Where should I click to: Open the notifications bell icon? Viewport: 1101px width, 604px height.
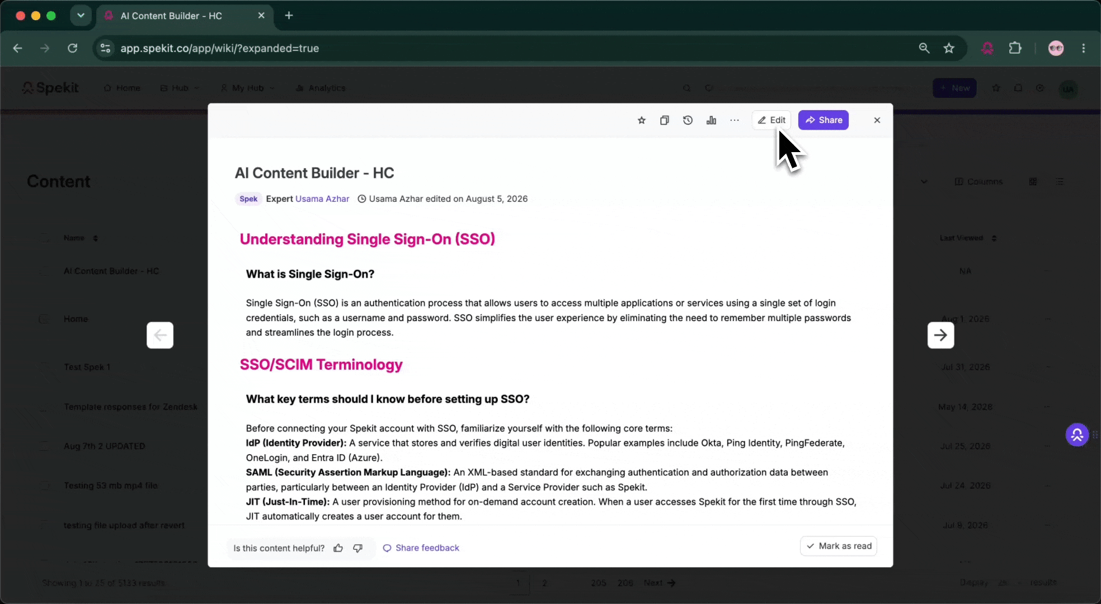[1018, 88]
